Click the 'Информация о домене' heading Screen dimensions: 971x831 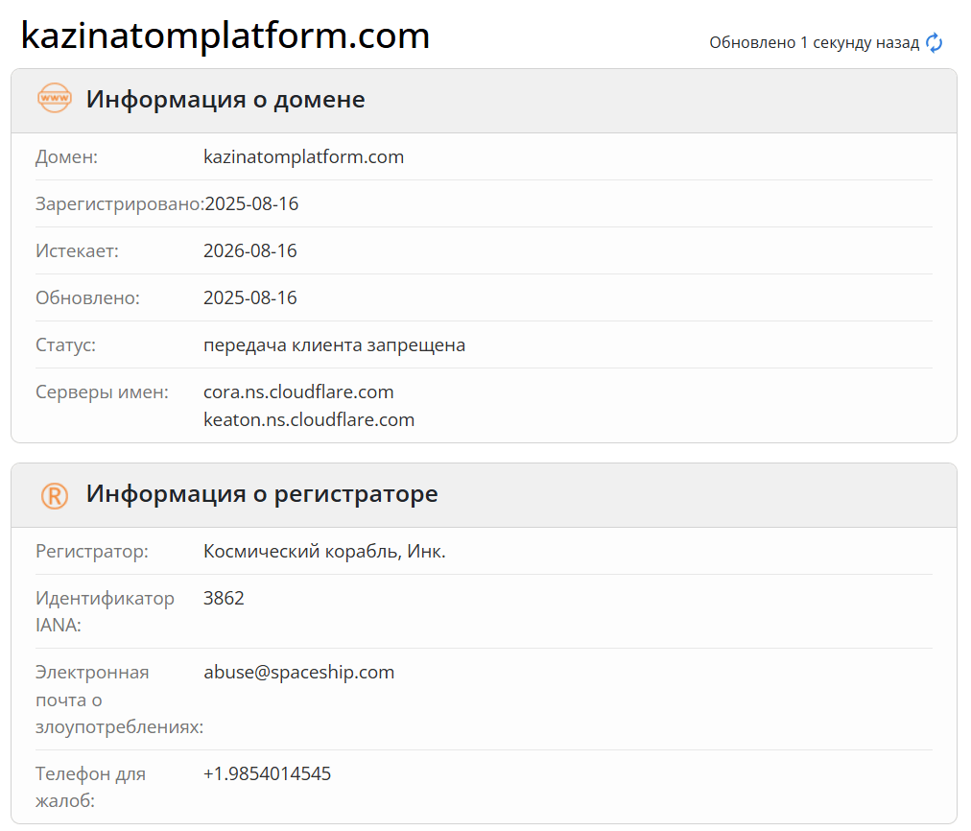(x=225, y=99)
